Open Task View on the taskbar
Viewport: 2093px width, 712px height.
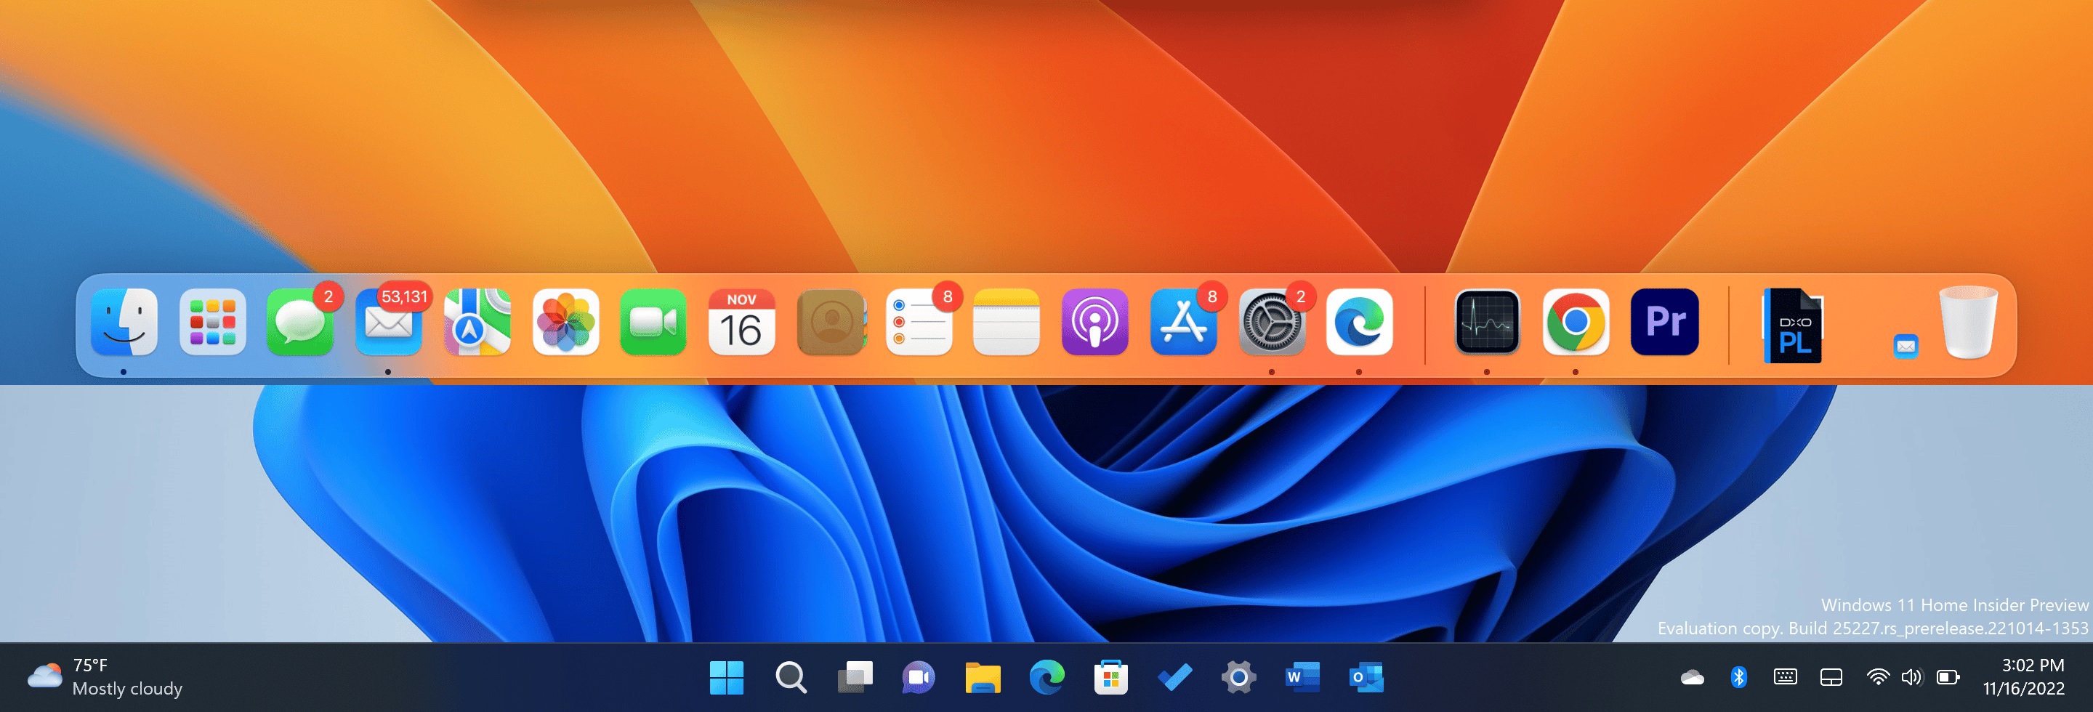pos(855,678)
